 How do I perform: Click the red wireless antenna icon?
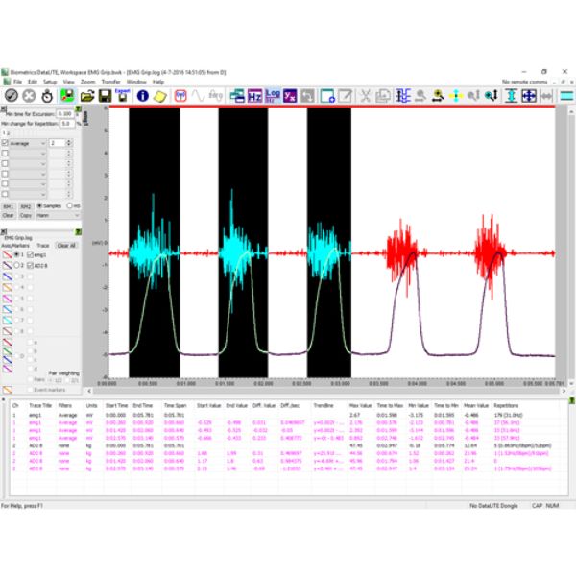pyautogui.click(x=180, y=96)
